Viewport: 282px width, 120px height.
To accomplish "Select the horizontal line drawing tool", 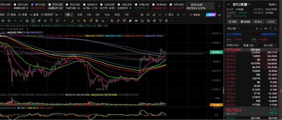I will (15, 21).
